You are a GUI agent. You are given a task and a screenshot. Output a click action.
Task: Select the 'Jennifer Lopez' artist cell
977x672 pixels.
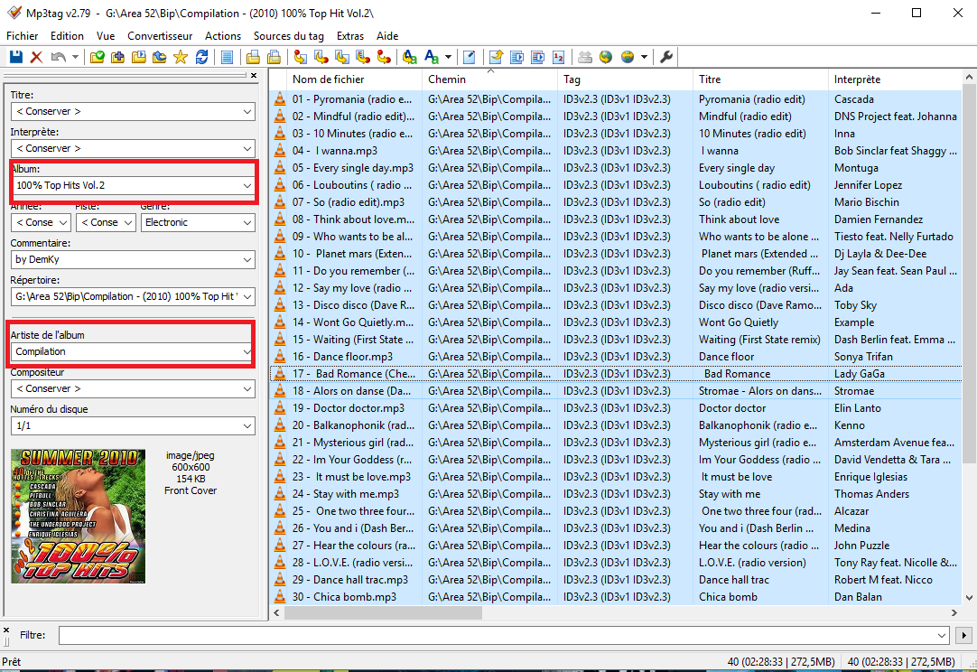coord(868,185)
